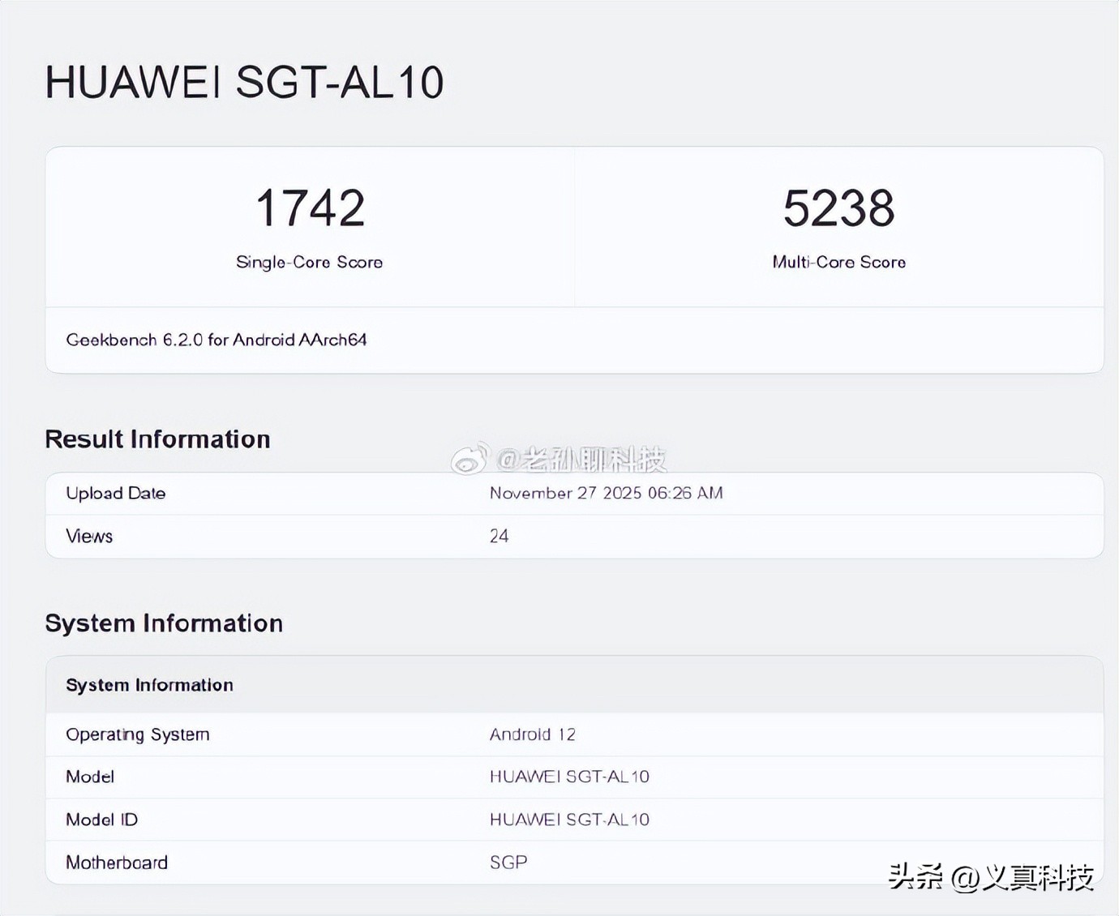Click the Result Information heading
The width and height of the screenshot is (1119, 916).
tap(157, 439)
